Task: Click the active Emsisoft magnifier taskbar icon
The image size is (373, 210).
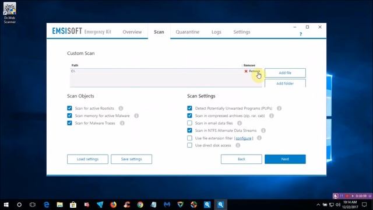Action: [220, 205]
